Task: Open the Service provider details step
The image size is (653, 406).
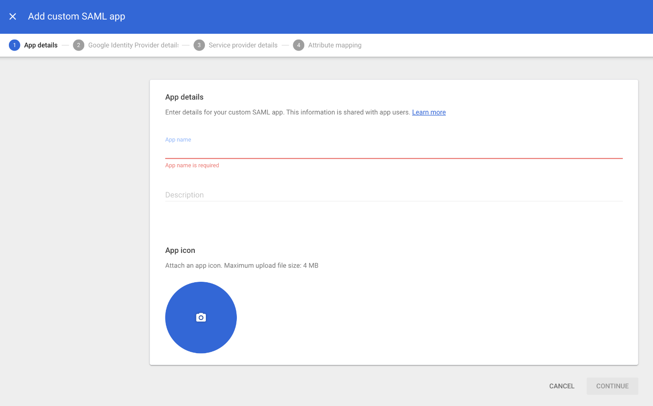Action: (243, 45)
